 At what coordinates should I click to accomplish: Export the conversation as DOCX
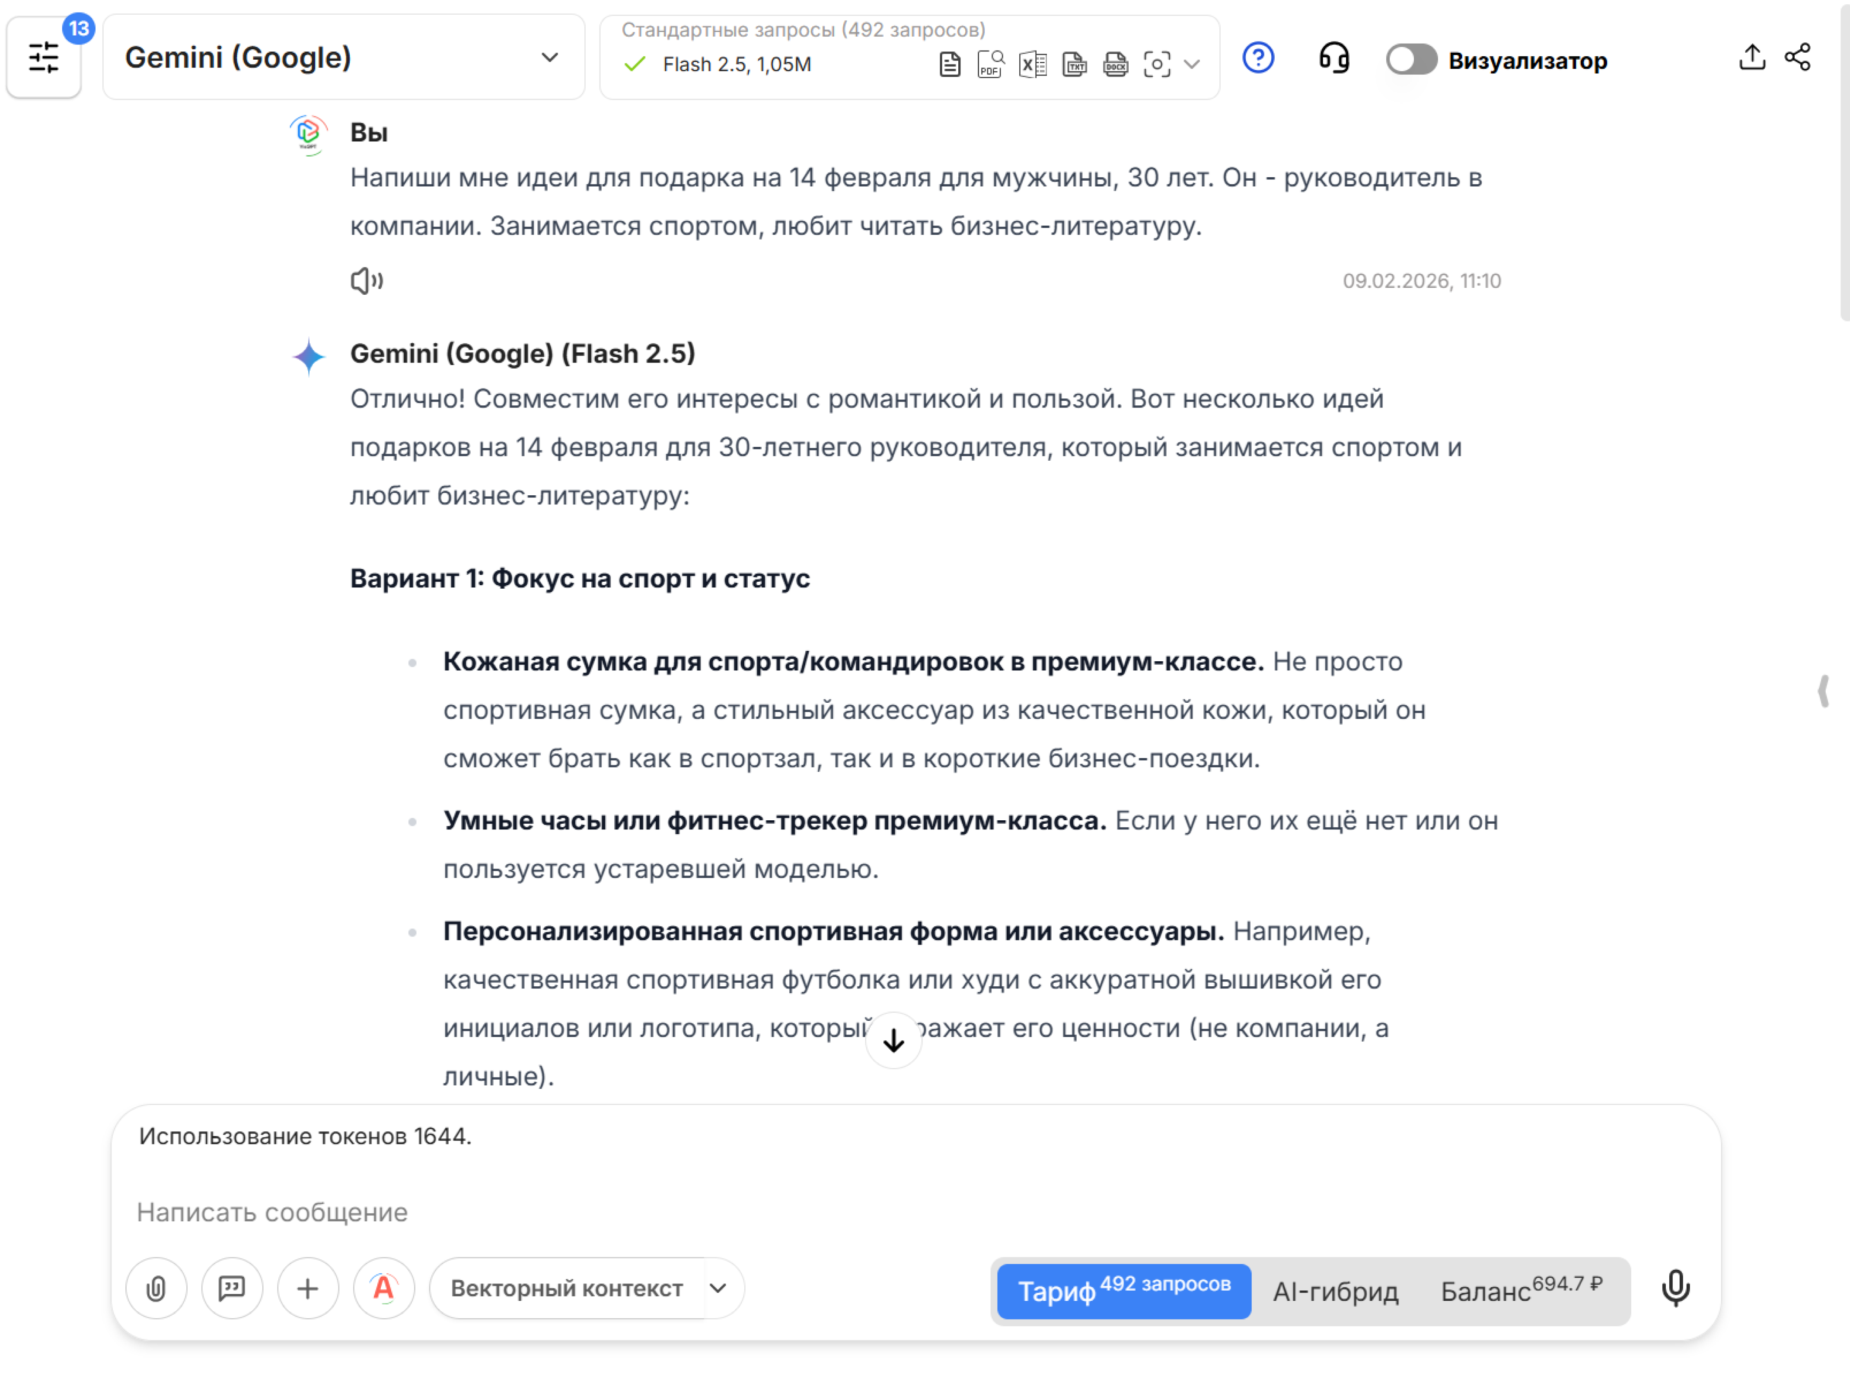(1115, 64)
